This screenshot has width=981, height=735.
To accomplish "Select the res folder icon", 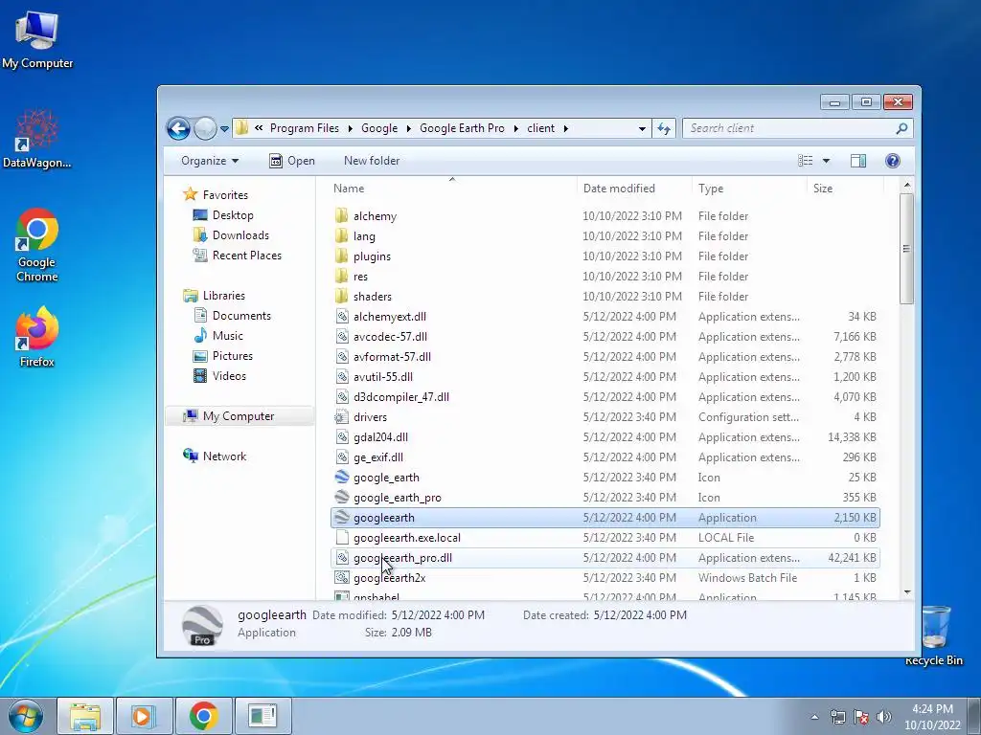I will (x=342, y=277).
